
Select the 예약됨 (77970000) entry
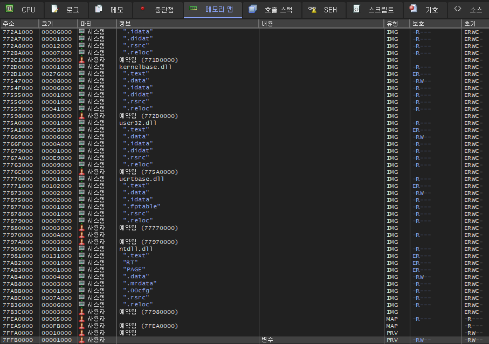148,242
